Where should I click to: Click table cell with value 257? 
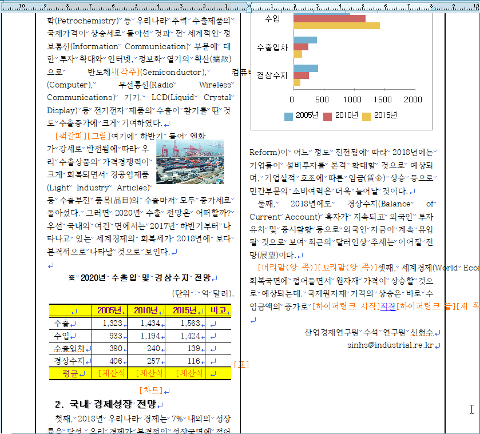click(146, 361)
